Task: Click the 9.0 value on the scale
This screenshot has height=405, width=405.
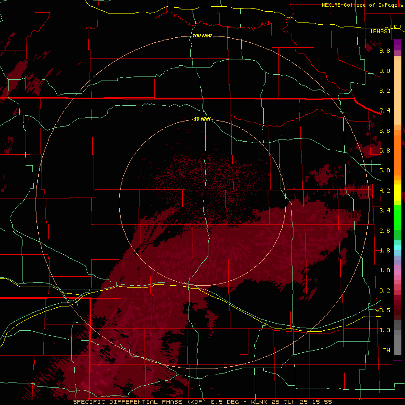Action: click(x=385, y=71)
